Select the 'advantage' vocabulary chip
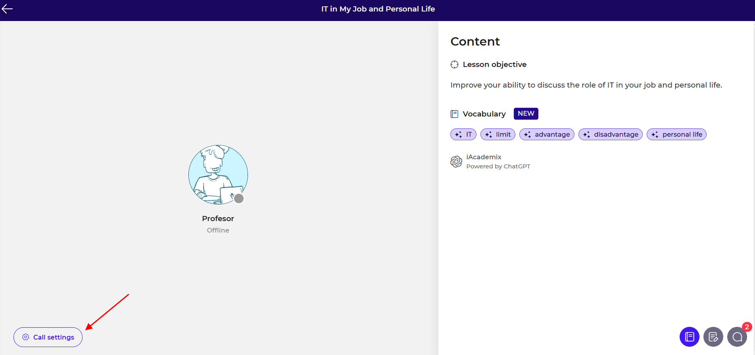This screenshot has height=355, width=755. [x=546, y=134]
